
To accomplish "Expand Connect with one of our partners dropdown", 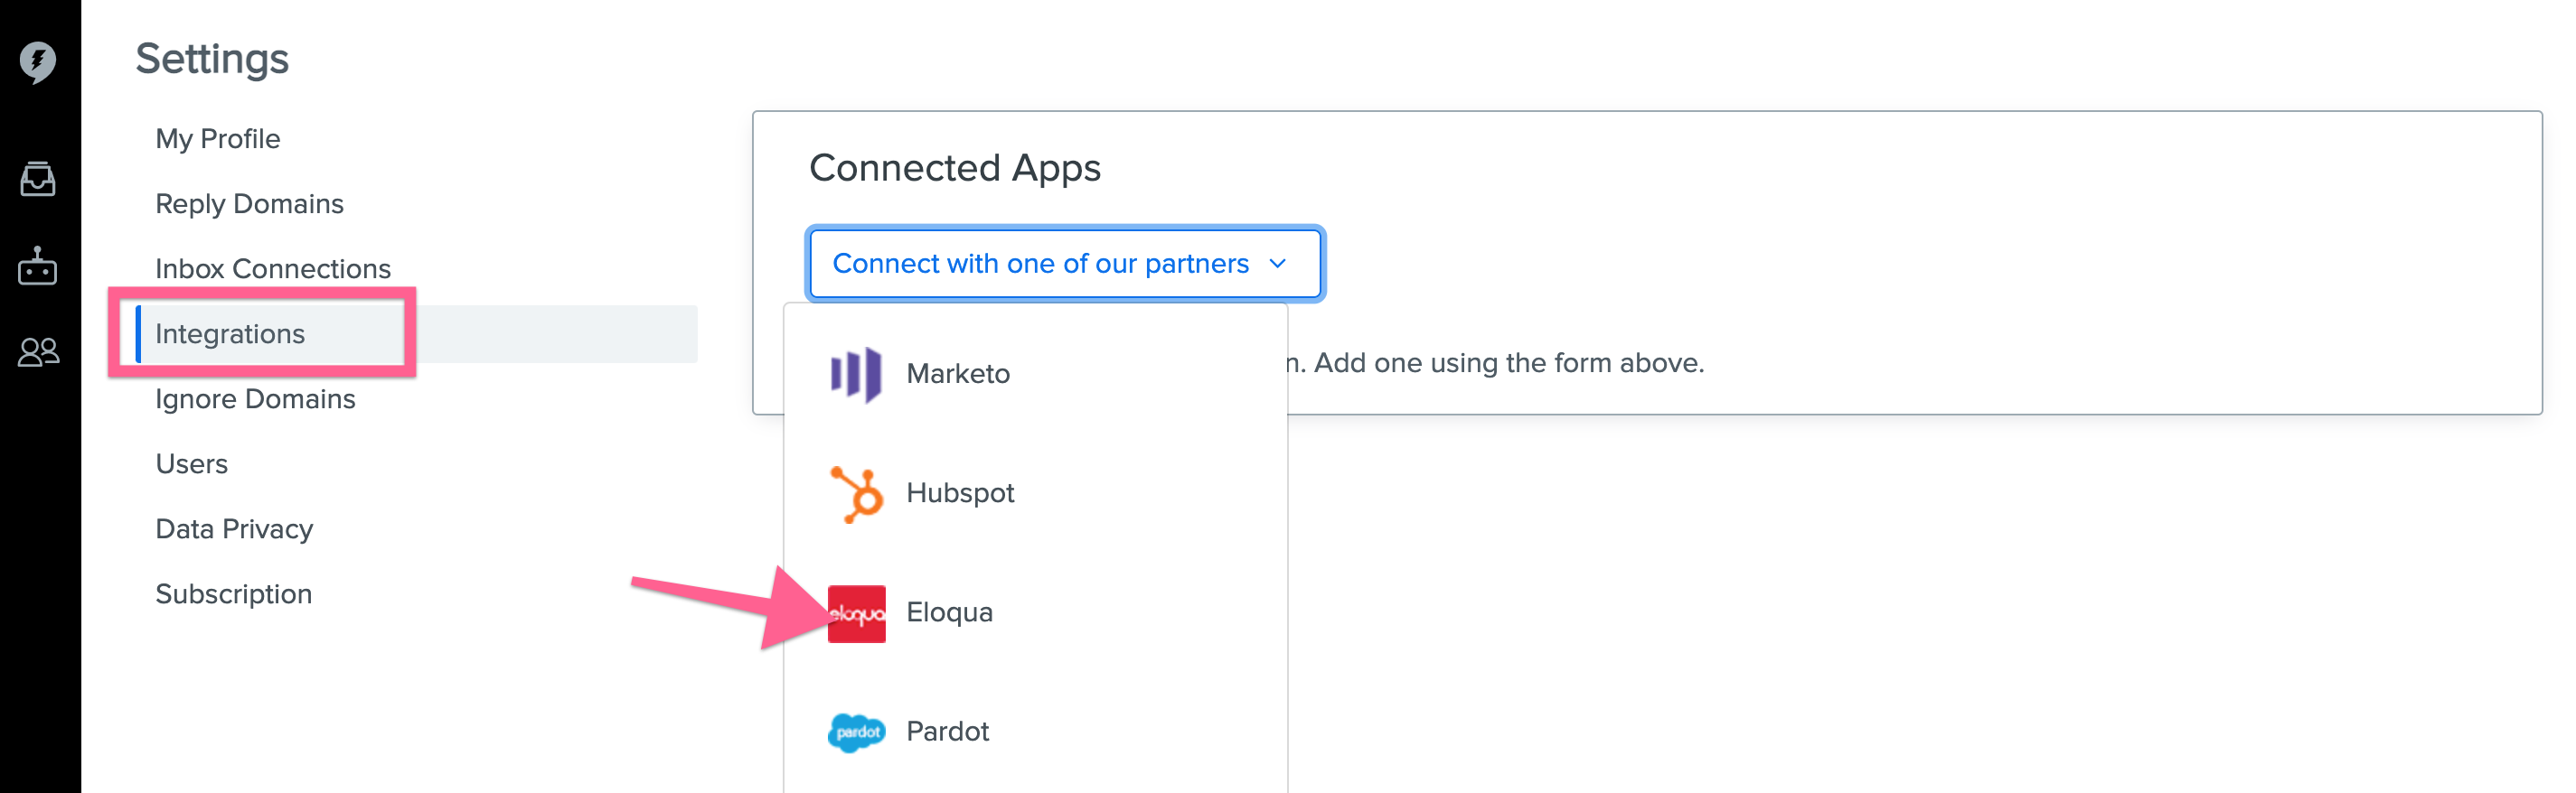I will point(1065,264).
